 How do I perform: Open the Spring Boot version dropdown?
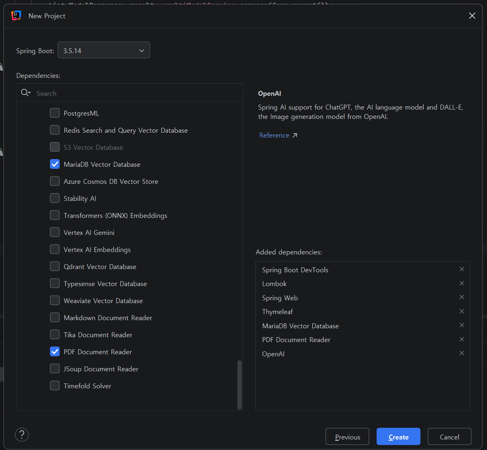(x=104, y=51)
